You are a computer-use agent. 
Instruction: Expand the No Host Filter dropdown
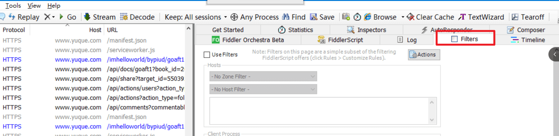[x=263, y=89]
